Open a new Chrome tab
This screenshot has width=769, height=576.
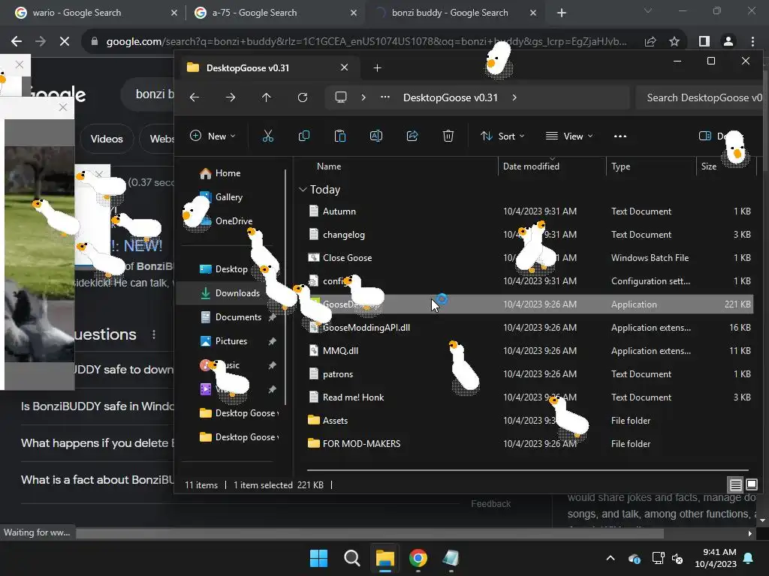click(562, 13)
